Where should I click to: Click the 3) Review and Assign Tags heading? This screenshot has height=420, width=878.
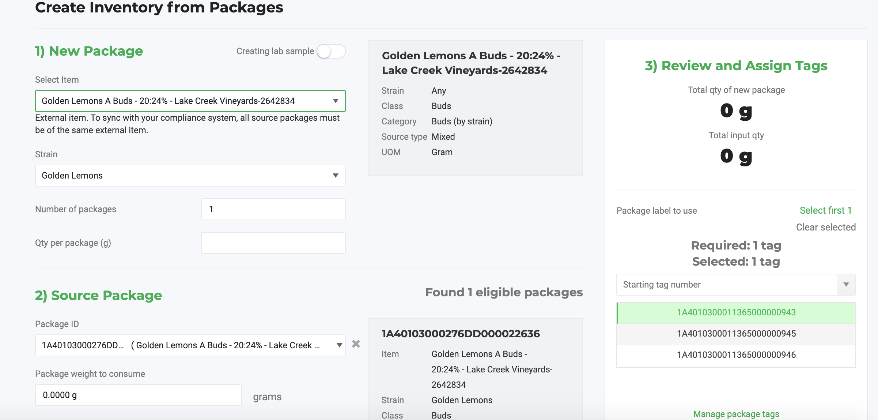pos(736,66)
